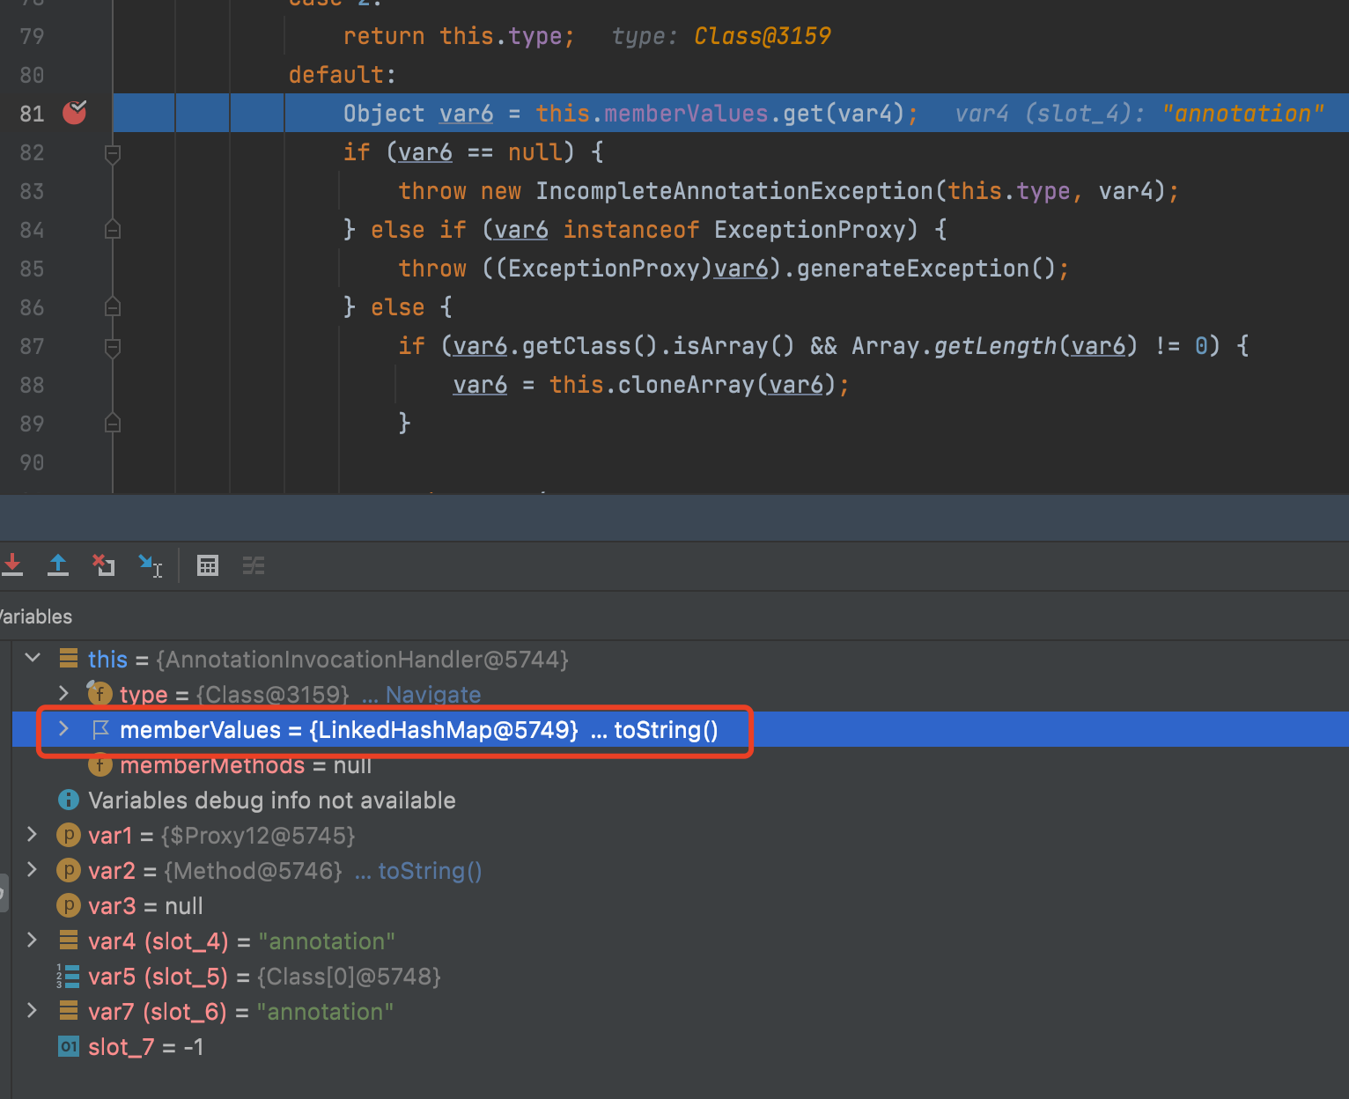The width and height of the screenshot is (1349, 1099).
Task: Collapse the 'this' variable node
Action: [x=33, y=658]
